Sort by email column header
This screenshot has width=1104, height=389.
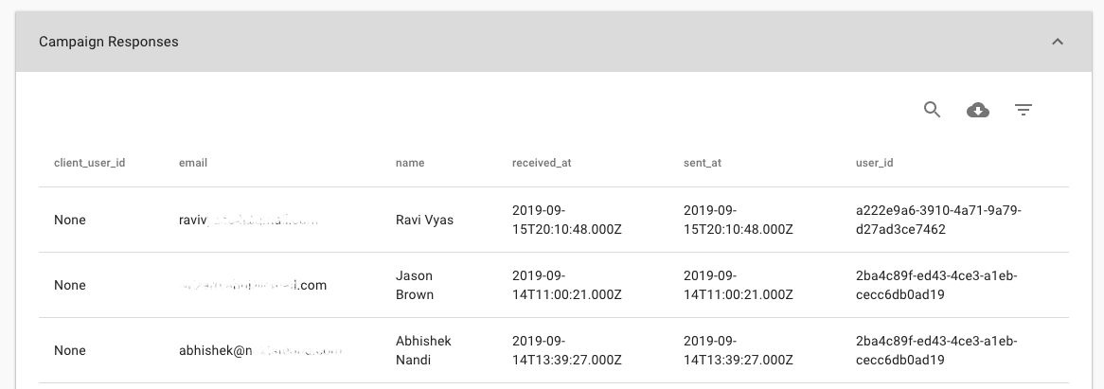(193, 163)
